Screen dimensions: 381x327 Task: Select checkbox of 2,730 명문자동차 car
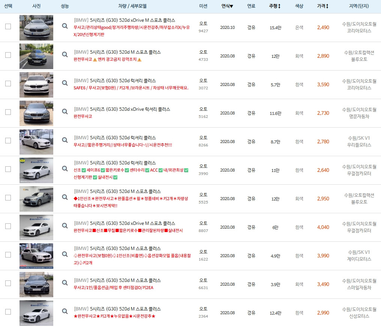click(8, 112)
